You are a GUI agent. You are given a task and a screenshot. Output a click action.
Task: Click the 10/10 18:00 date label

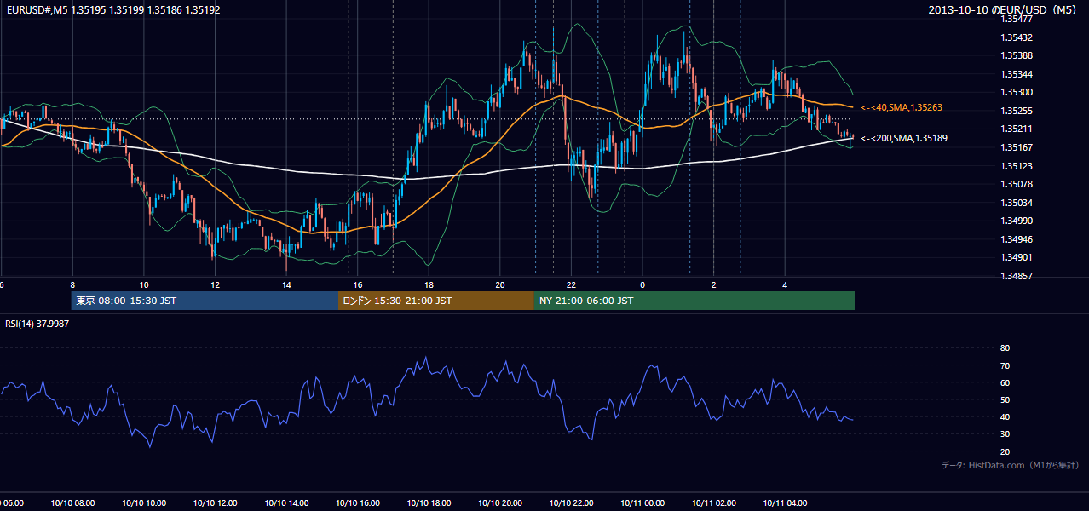click(429, 503)
